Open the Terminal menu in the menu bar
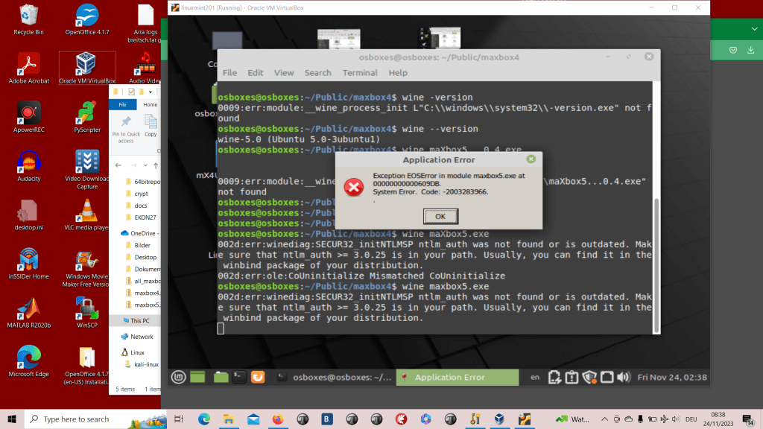The height and width of the screenshot is (429, 763). (360, 73)
